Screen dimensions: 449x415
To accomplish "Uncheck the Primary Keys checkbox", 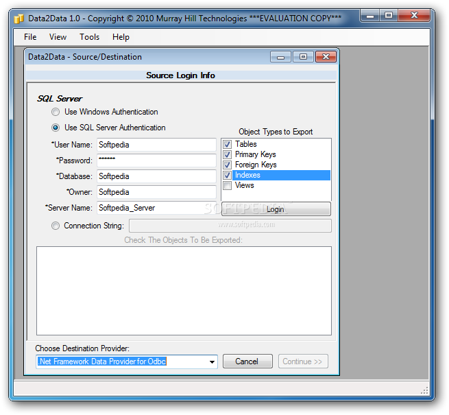I will (228, 154).
